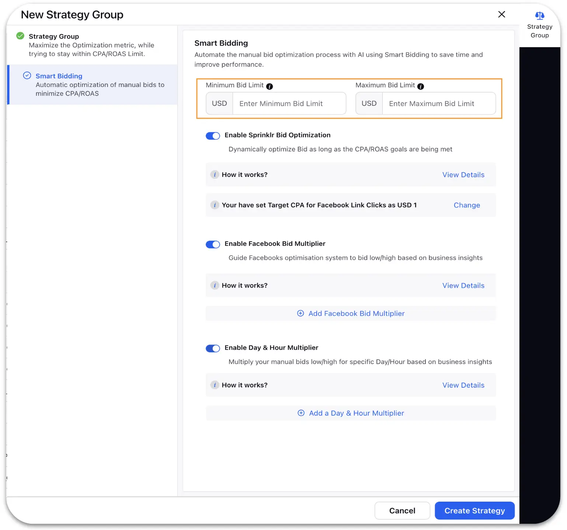Image resolution: width=567 pixels, height=530 pixels.
Task: Click the Strategy Group label in right sidebar
Action: [x=540, y=31]
